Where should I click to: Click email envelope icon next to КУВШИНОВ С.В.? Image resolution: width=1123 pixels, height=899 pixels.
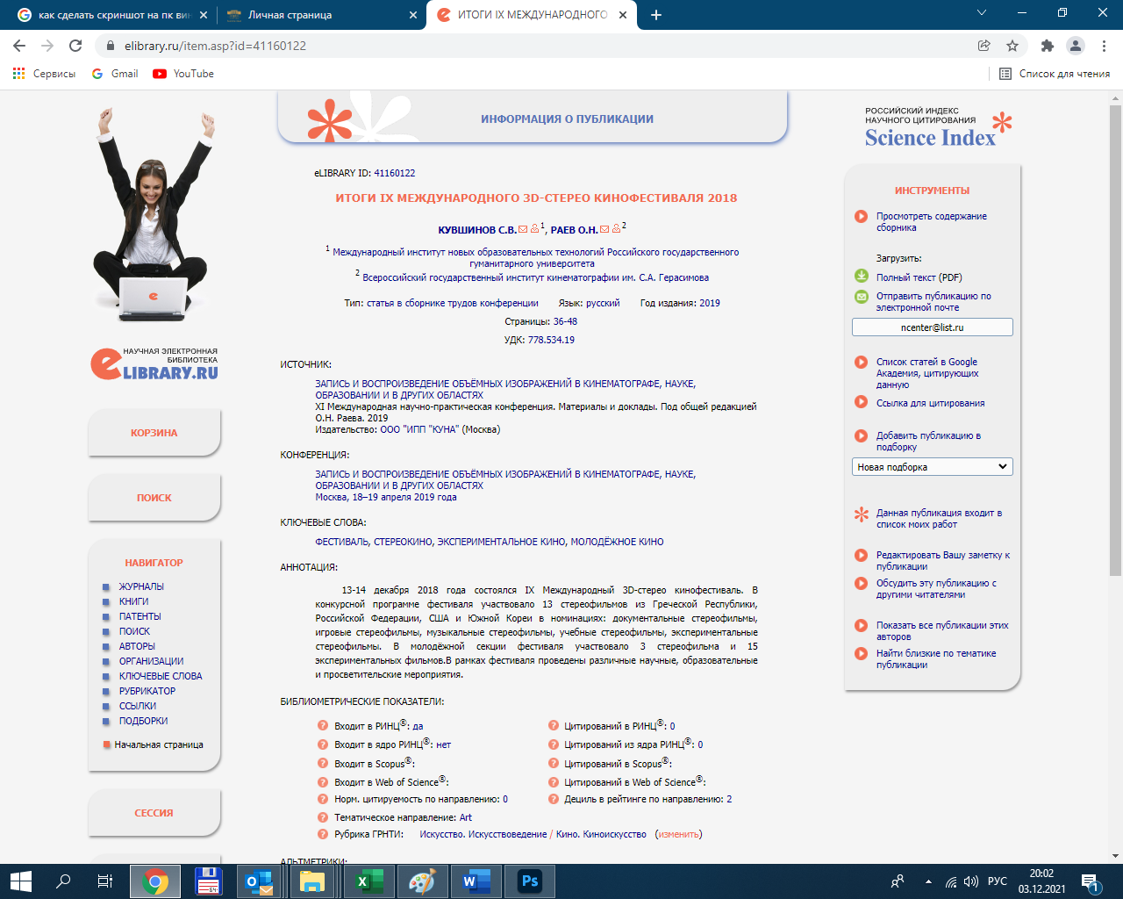(x=524, y=229)
